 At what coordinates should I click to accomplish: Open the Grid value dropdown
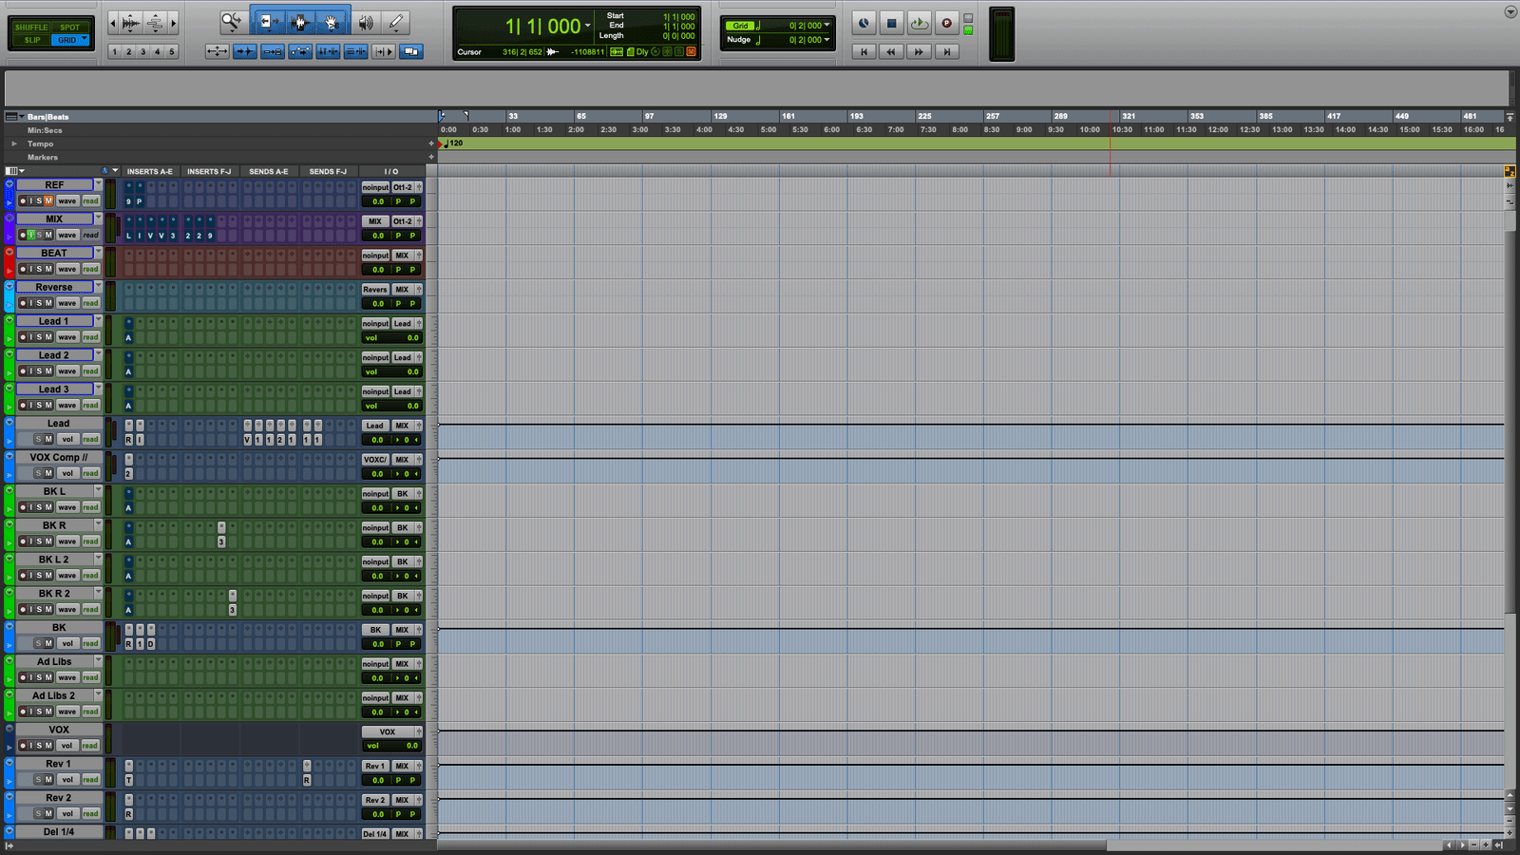click(827, 26)
